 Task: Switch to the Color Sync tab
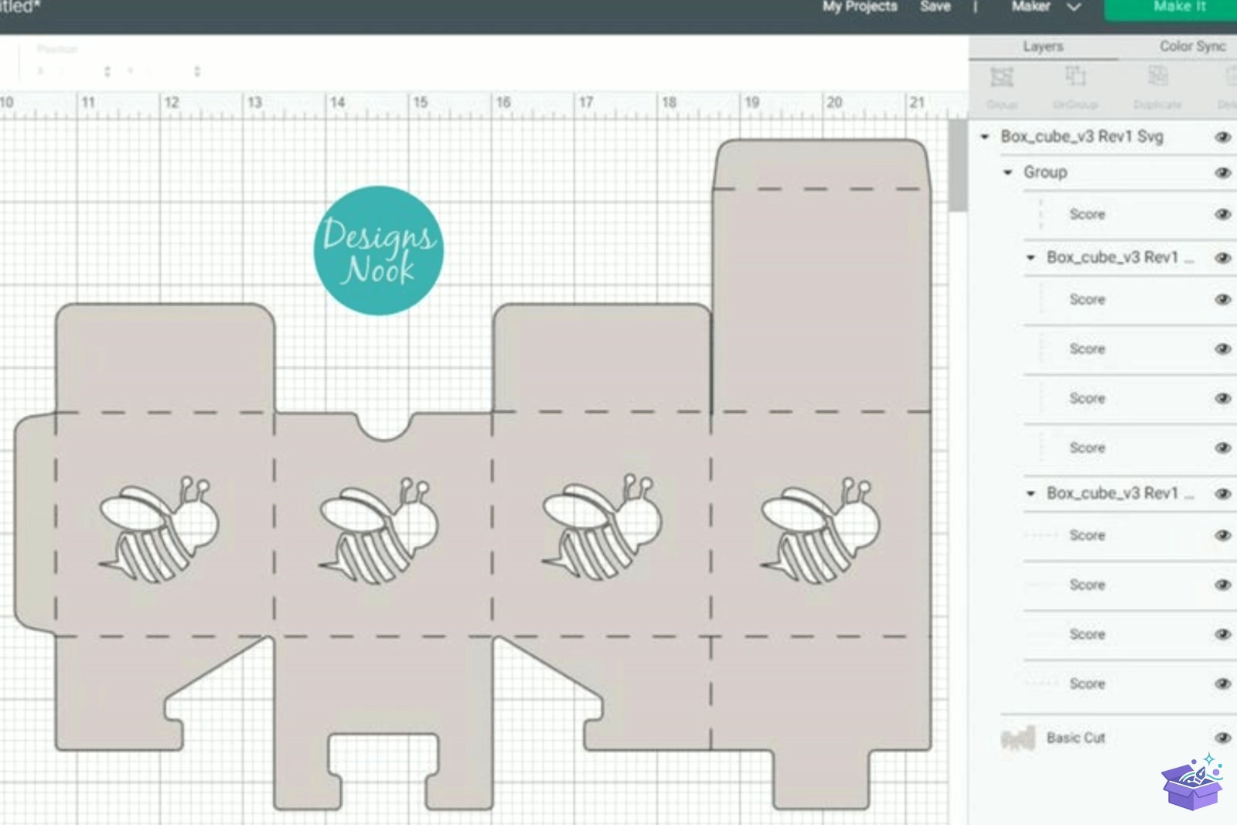click(1192, 46)
